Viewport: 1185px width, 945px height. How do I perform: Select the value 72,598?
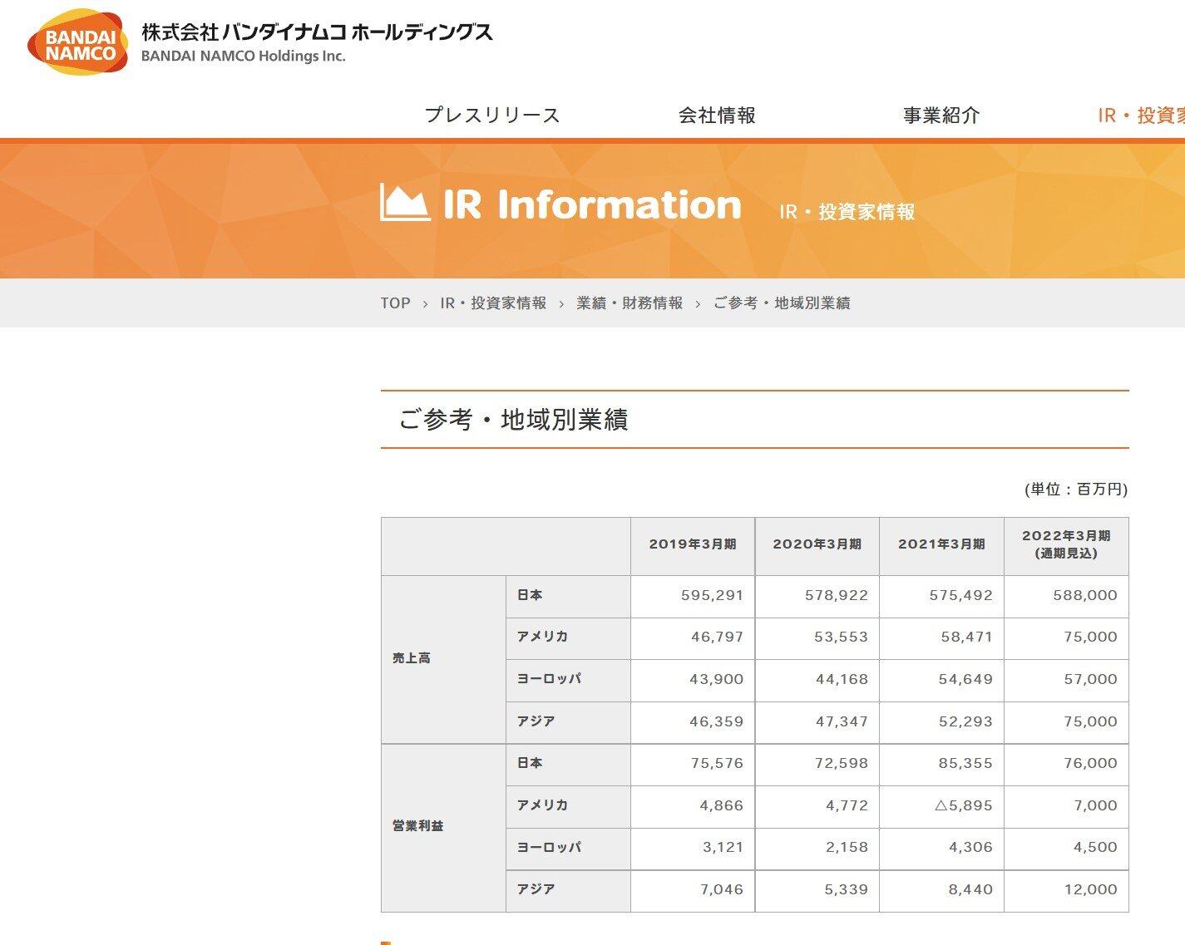click(x=842, y=764)
